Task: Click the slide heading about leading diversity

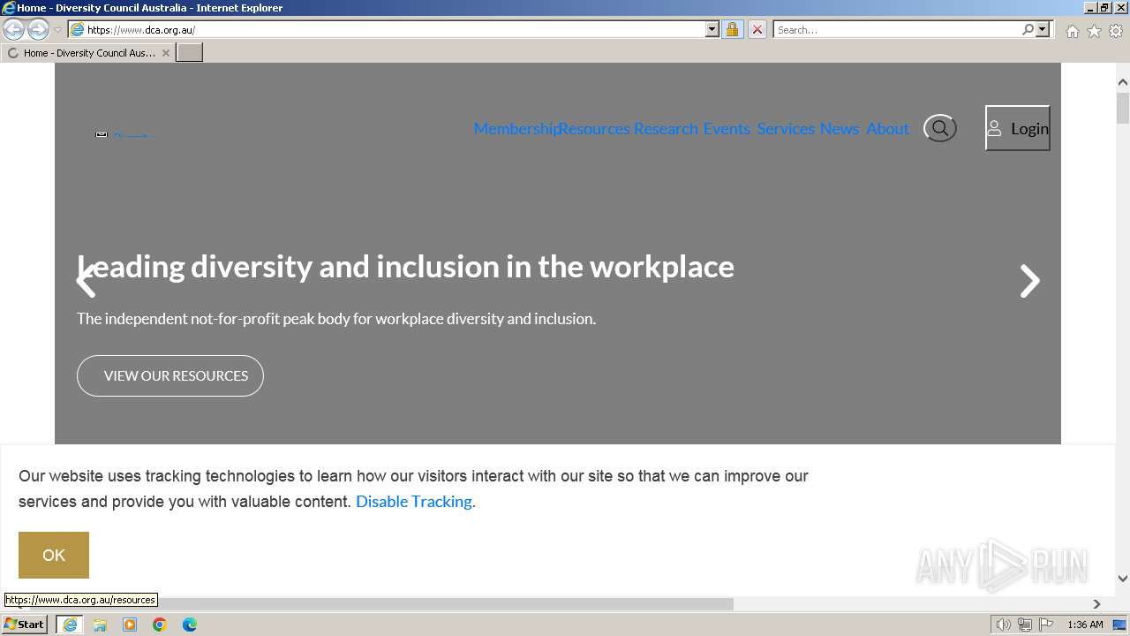Action: [x=405, y=267]
